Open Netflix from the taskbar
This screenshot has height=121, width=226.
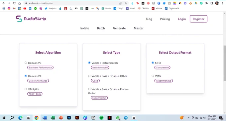(110, 118)
